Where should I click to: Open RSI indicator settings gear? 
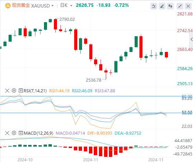(x=14, y=91)
